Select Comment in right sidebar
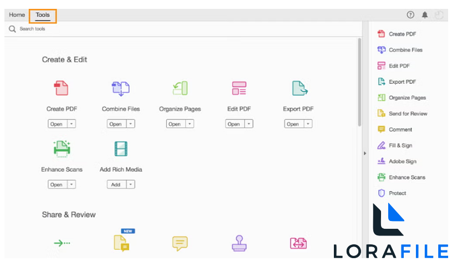This screenshot has height=267, width=457. click(x=395, y=130)
